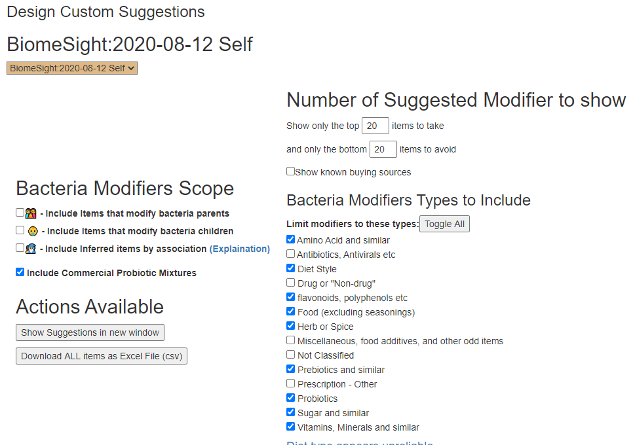
Task: Enable Show known buying sources
Action: 291,171
